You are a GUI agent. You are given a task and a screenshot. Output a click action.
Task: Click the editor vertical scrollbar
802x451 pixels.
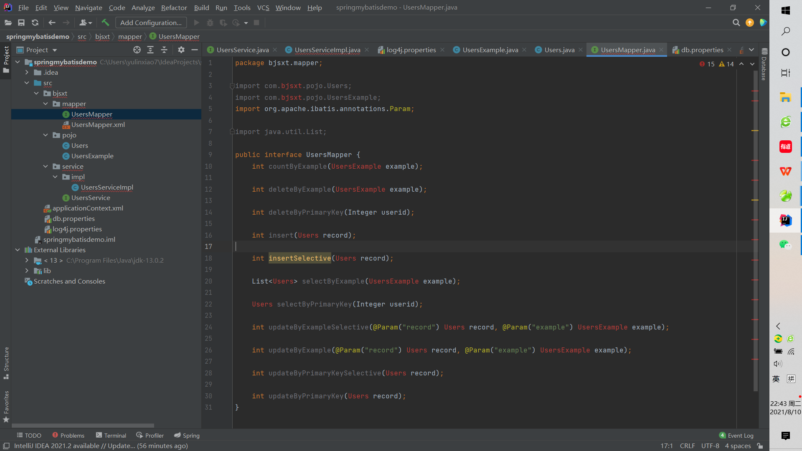[755, 231]
